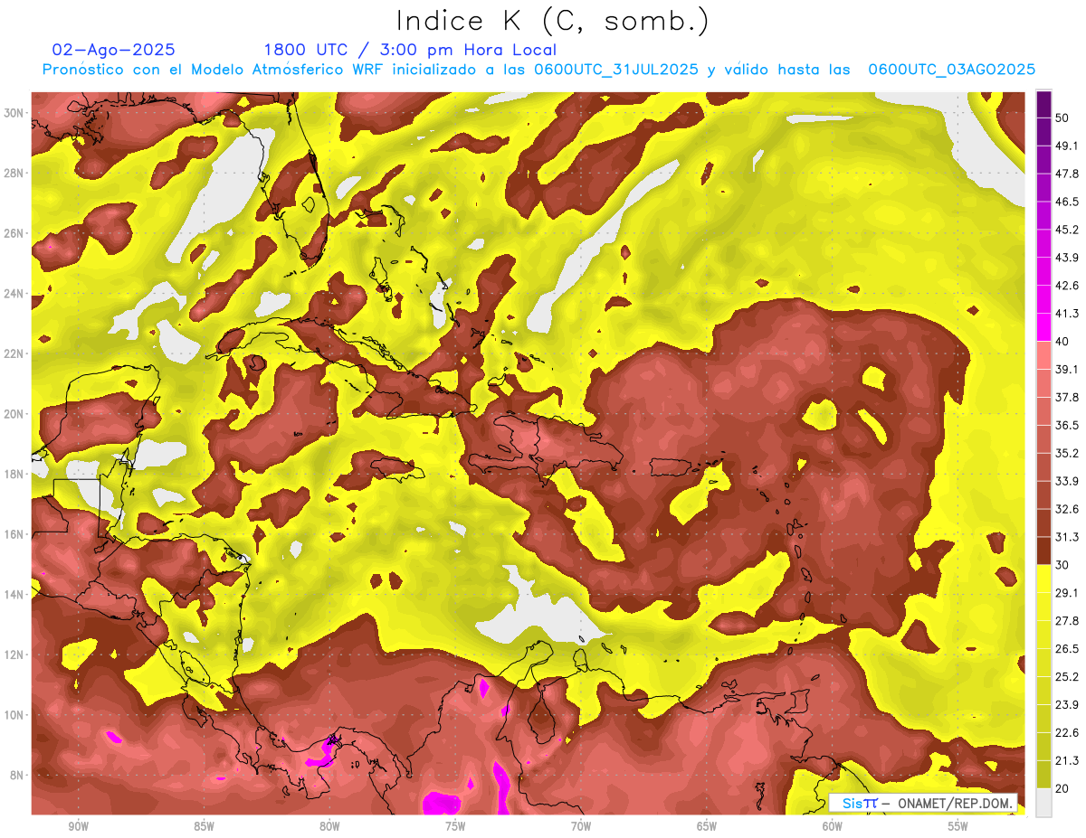Click the "22.6" color scale value
This screenshot has width=1086, height=838.
(1066, 733)
